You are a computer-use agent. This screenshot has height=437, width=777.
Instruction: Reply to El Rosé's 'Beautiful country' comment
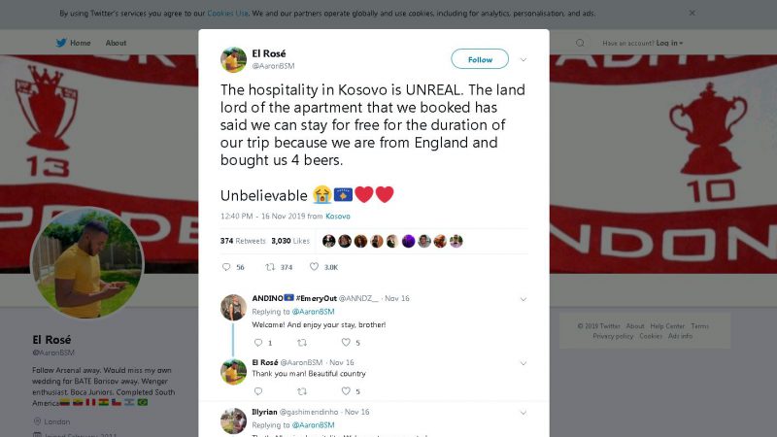[x=257, y=391]
